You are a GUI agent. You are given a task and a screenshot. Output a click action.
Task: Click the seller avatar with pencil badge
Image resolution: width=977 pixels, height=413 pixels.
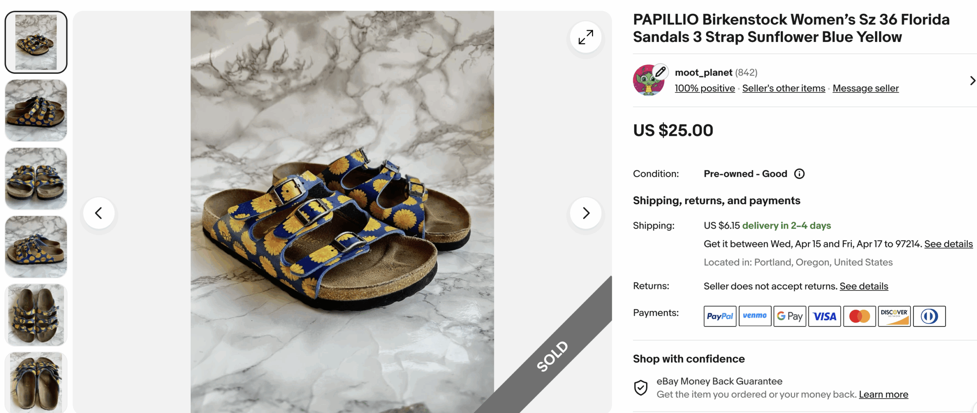pyautogui.click(x=649, y=80)
